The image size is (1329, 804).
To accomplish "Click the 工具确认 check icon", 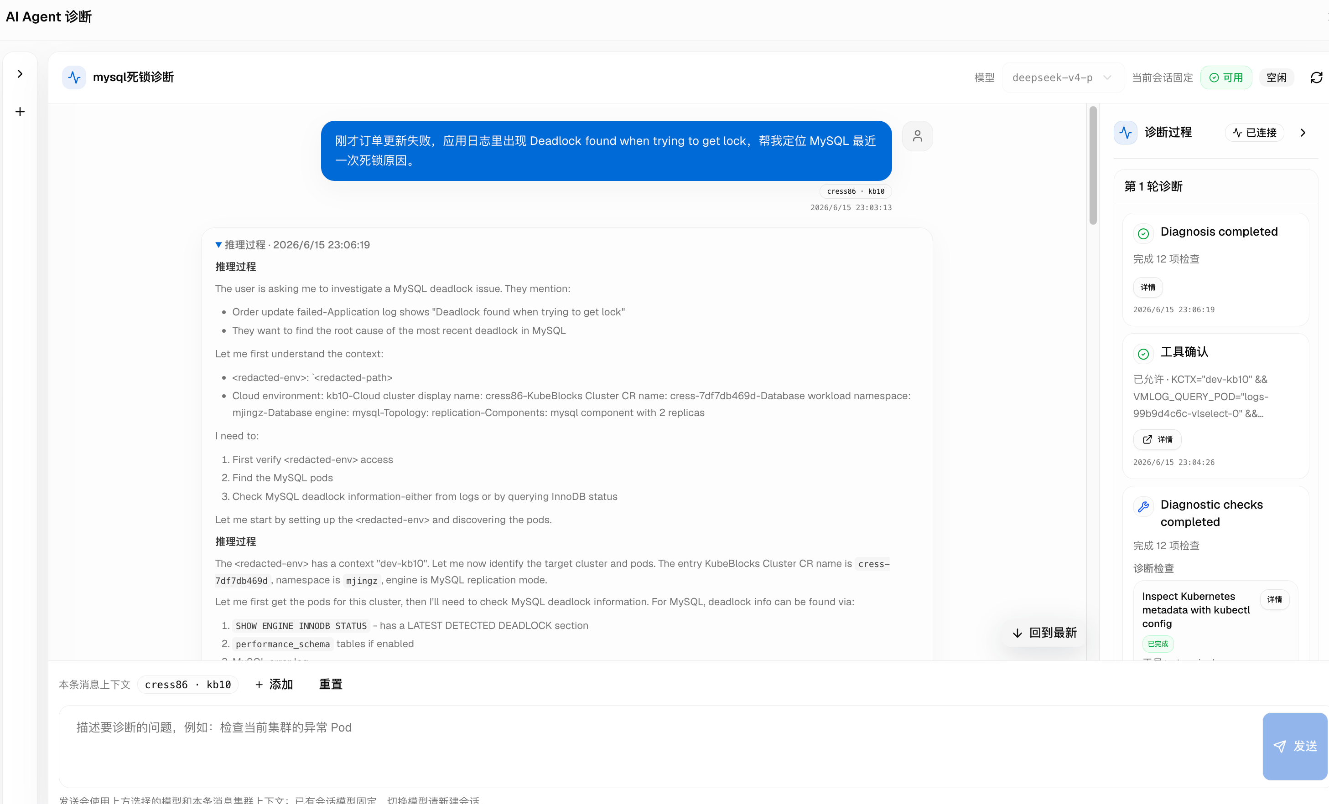I will click(x=1143, y=354).
